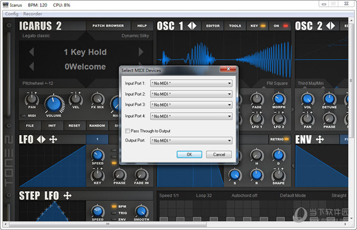Click the FILE button

pos(30,125)
